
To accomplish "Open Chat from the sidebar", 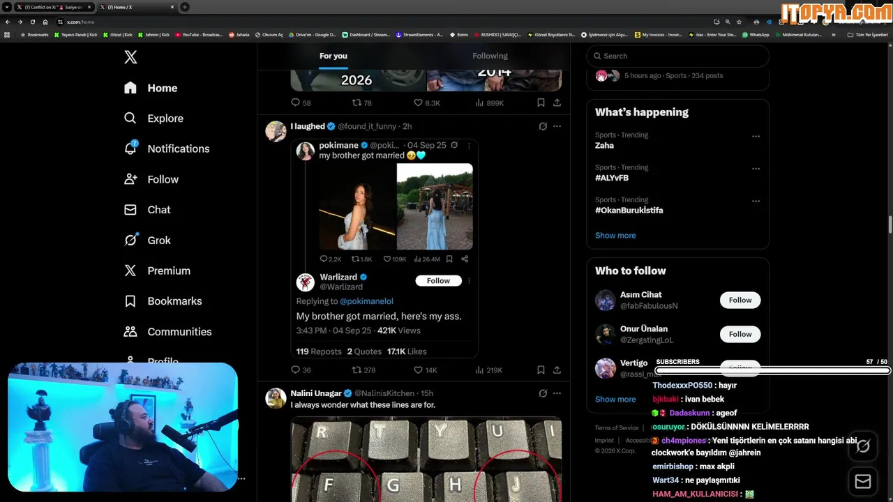I will 147,210.
